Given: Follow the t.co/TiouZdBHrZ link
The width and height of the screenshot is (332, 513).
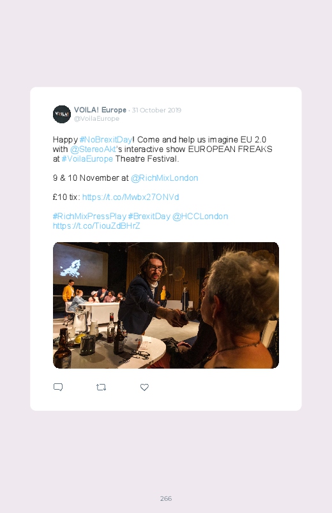Looking at the screenshot, I should coord(96,226).
